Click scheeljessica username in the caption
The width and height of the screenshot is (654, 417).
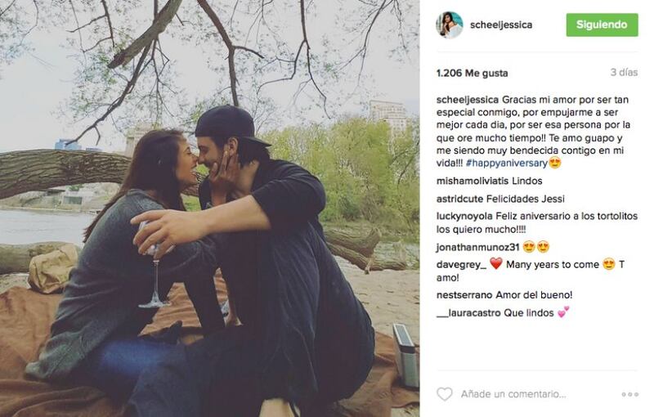(467, 100)
